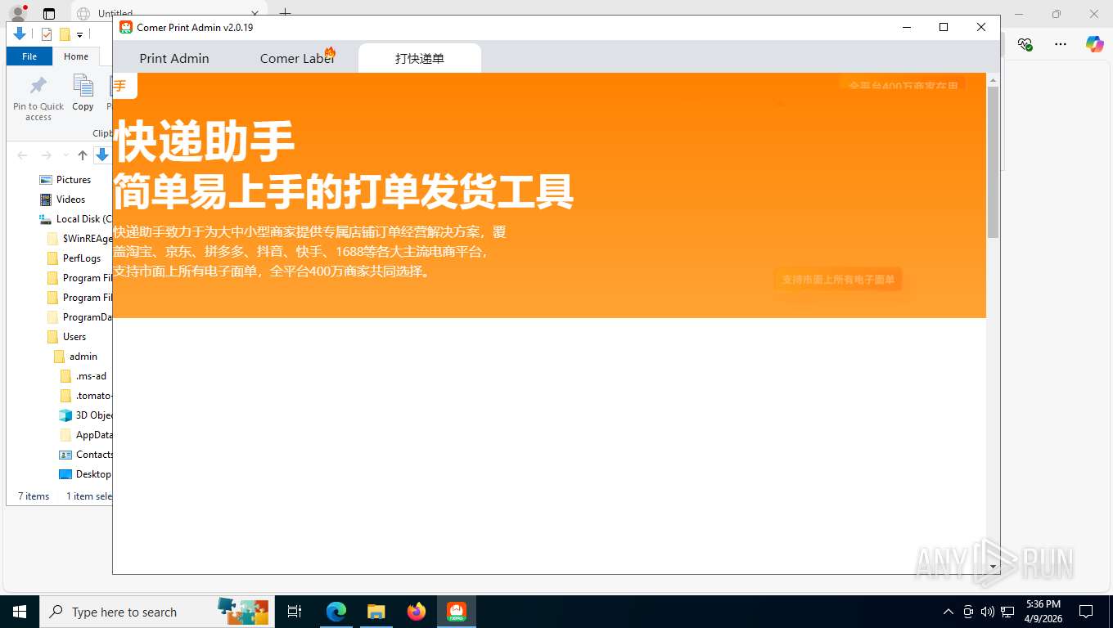This screenshot has height=628, width=1113.
Task: Click the Properties checkmark icon in Explorer title bar
Action: pyautogui.click(x=46, y=34)
